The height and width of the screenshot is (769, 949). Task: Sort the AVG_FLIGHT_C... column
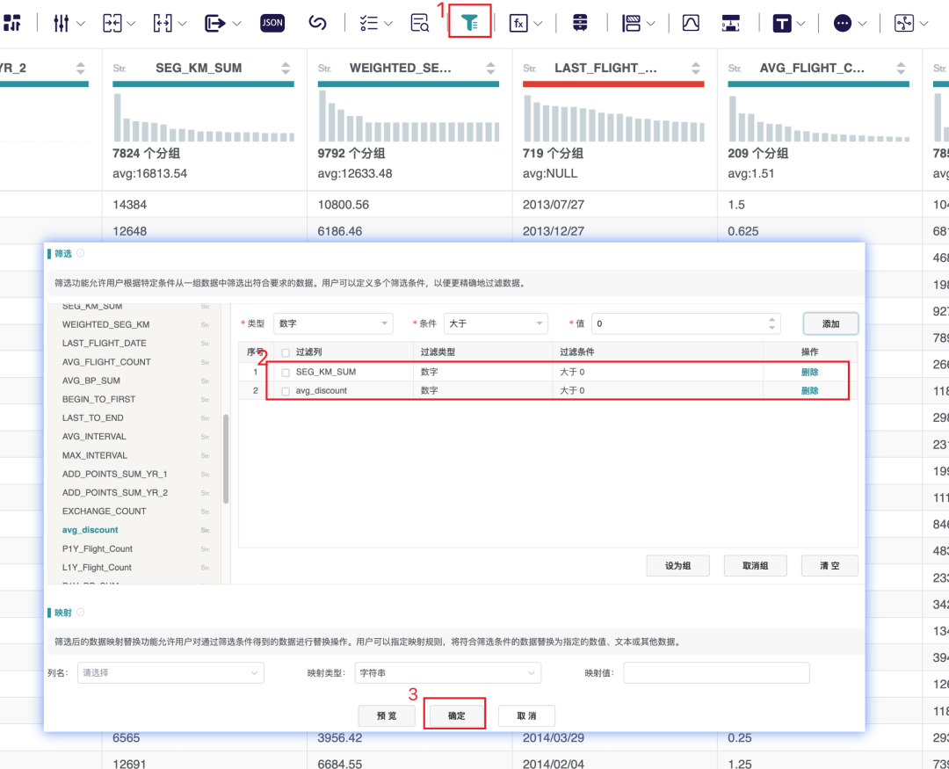click(902, 68)
